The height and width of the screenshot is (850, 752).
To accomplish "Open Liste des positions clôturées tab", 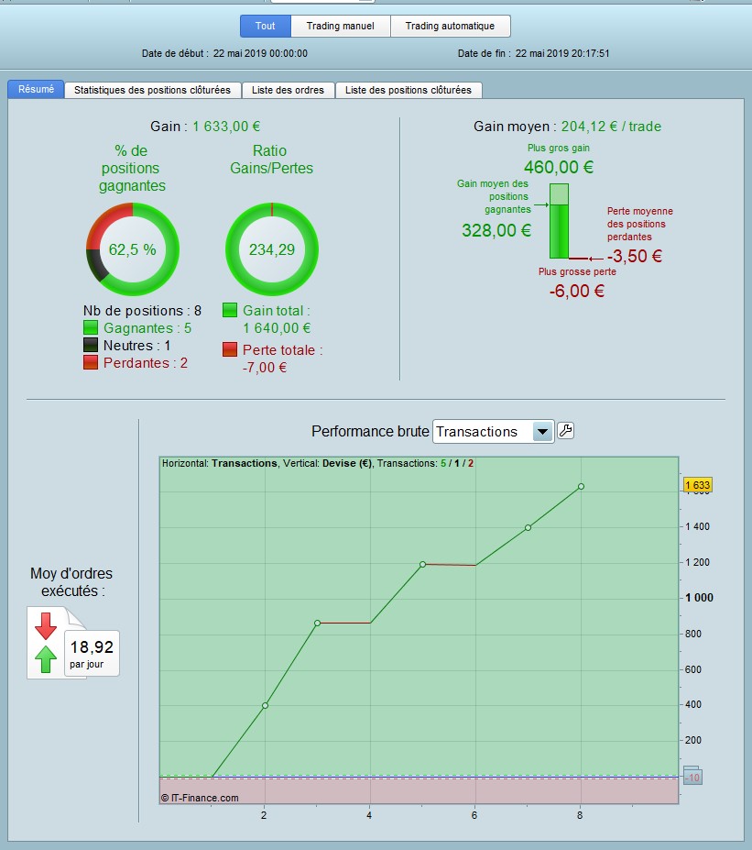I will pyautogui.click(x=409, y=90).
